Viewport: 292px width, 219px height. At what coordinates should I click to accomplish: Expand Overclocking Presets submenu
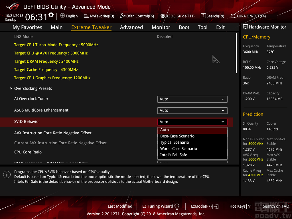33,88
